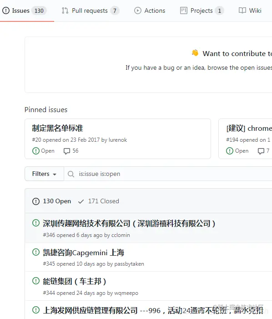
Task: Open author cclomin's profile
Action: (x=121, y=235)
